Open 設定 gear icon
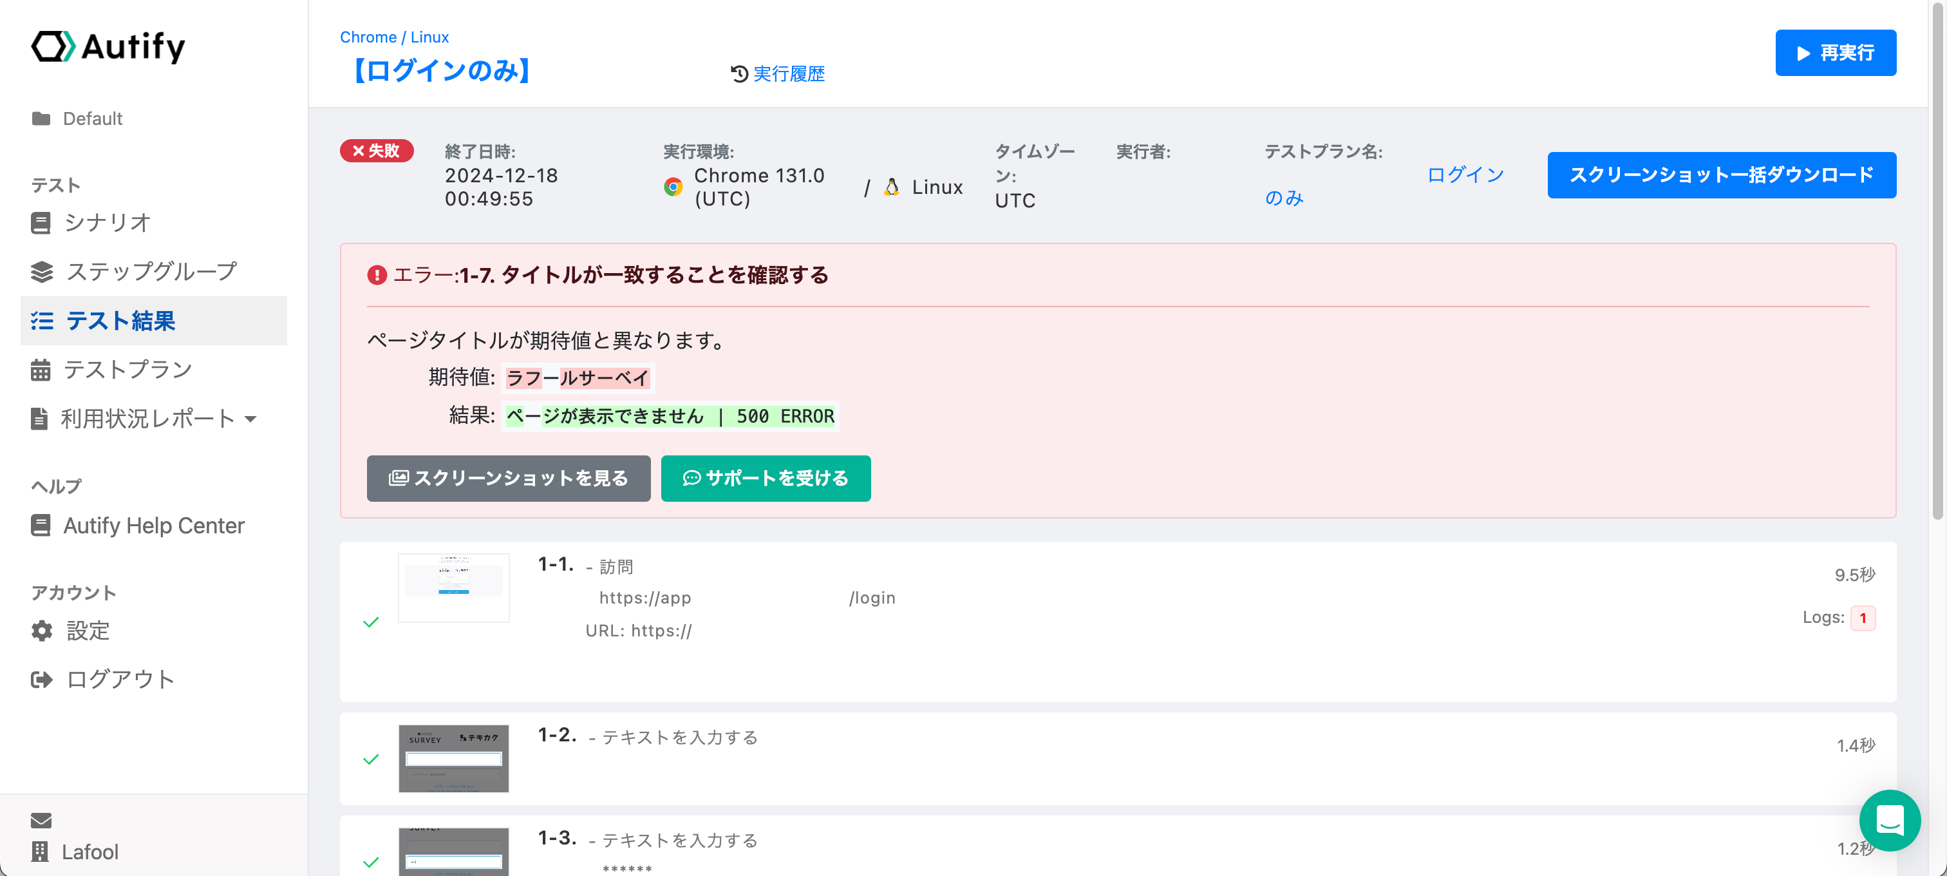 [42, 631]
